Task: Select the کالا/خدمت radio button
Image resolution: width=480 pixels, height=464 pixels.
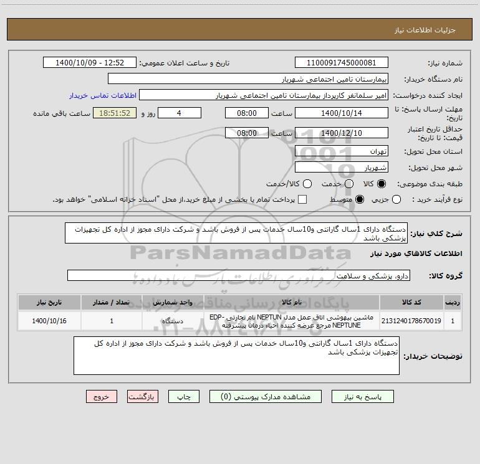Action: 307,184
